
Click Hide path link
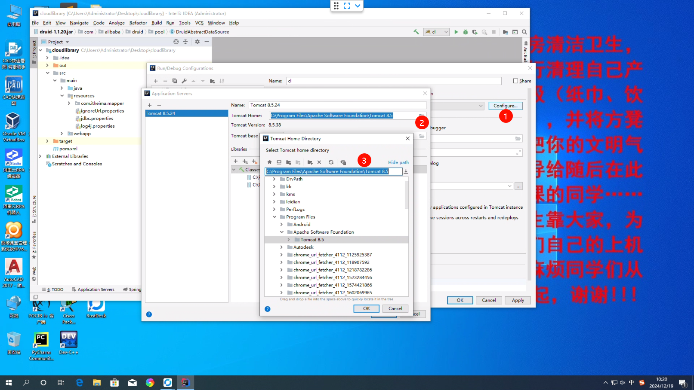click(398, 162)
